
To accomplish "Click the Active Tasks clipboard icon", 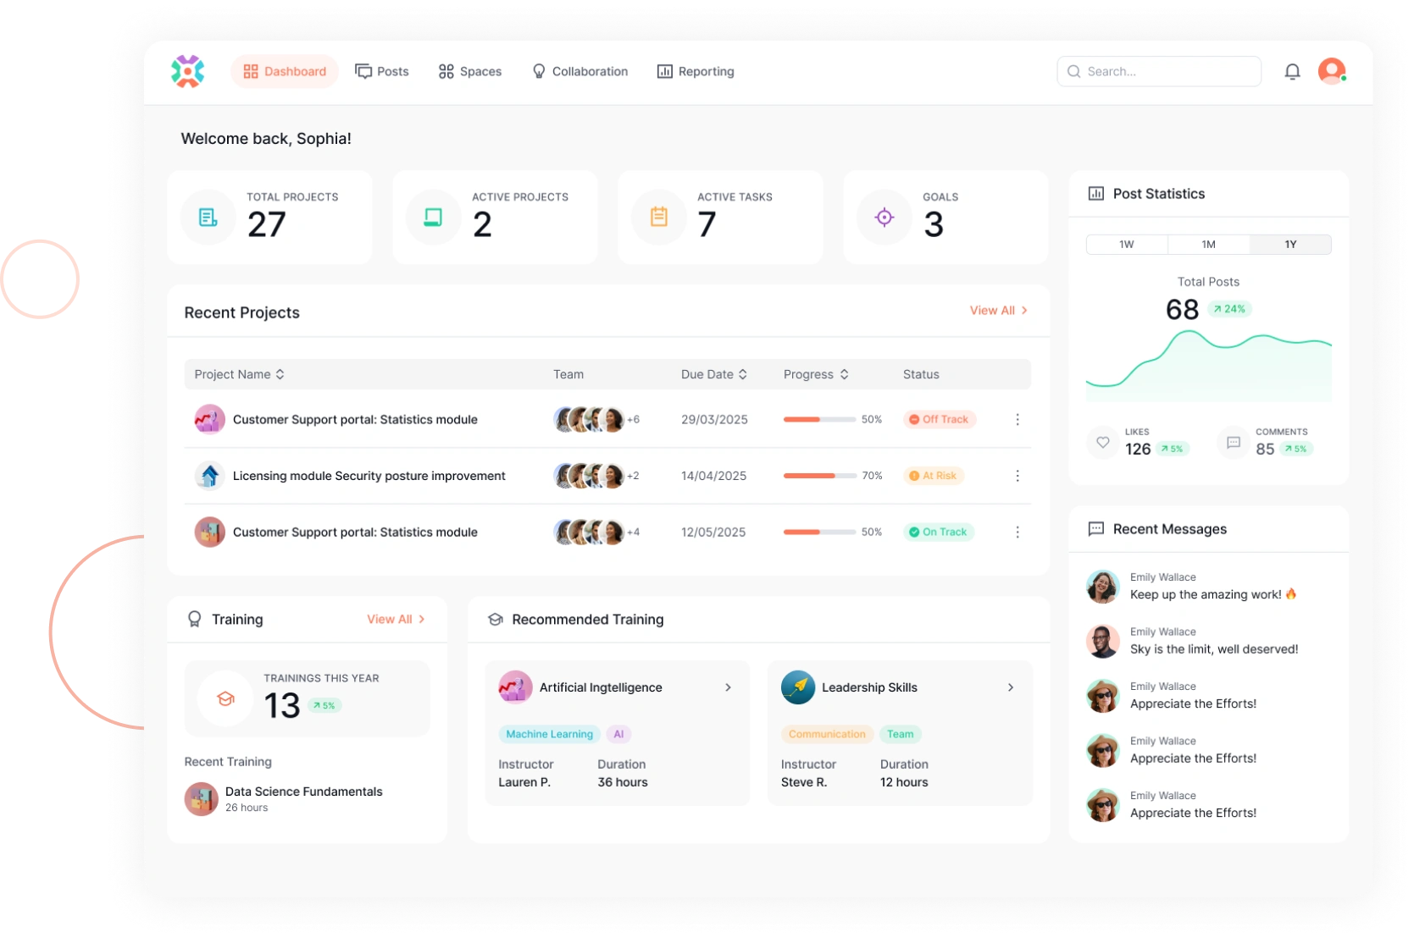I will 658,218.
